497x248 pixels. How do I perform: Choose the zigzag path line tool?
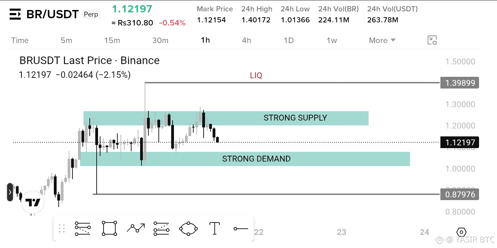coord(136,228)
